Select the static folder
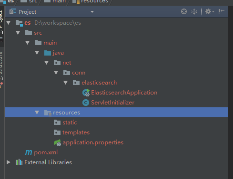This screenshot has height=179, width=233. [x=70, y=122]
